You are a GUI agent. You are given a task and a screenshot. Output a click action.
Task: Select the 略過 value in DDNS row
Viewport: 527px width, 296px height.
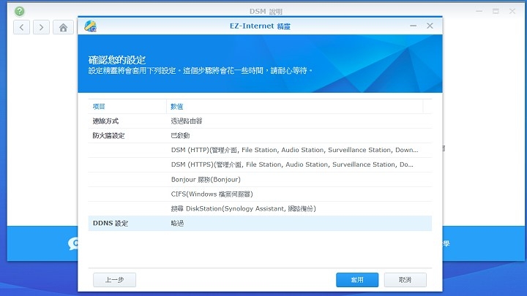[177, 223]
